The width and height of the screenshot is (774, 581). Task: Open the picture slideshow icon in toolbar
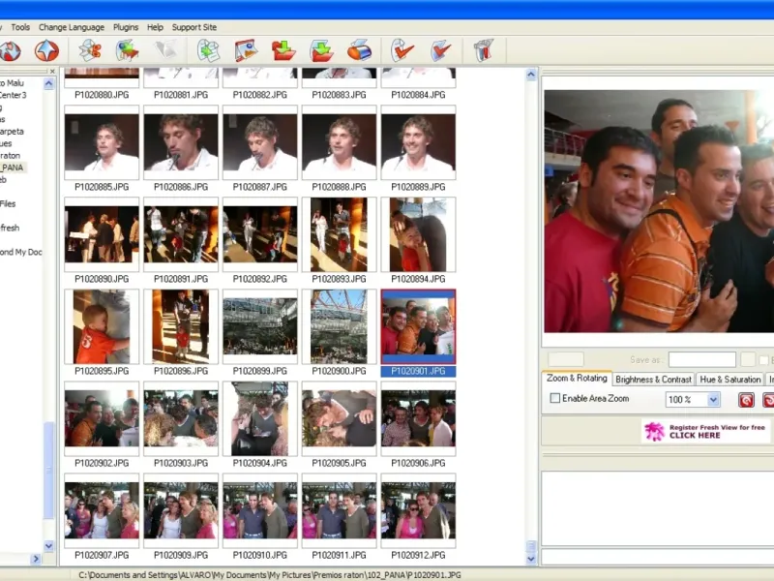pyautogui.click(x=246, y=50)
